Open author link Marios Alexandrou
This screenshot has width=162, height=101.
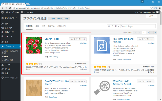(124, 60)
